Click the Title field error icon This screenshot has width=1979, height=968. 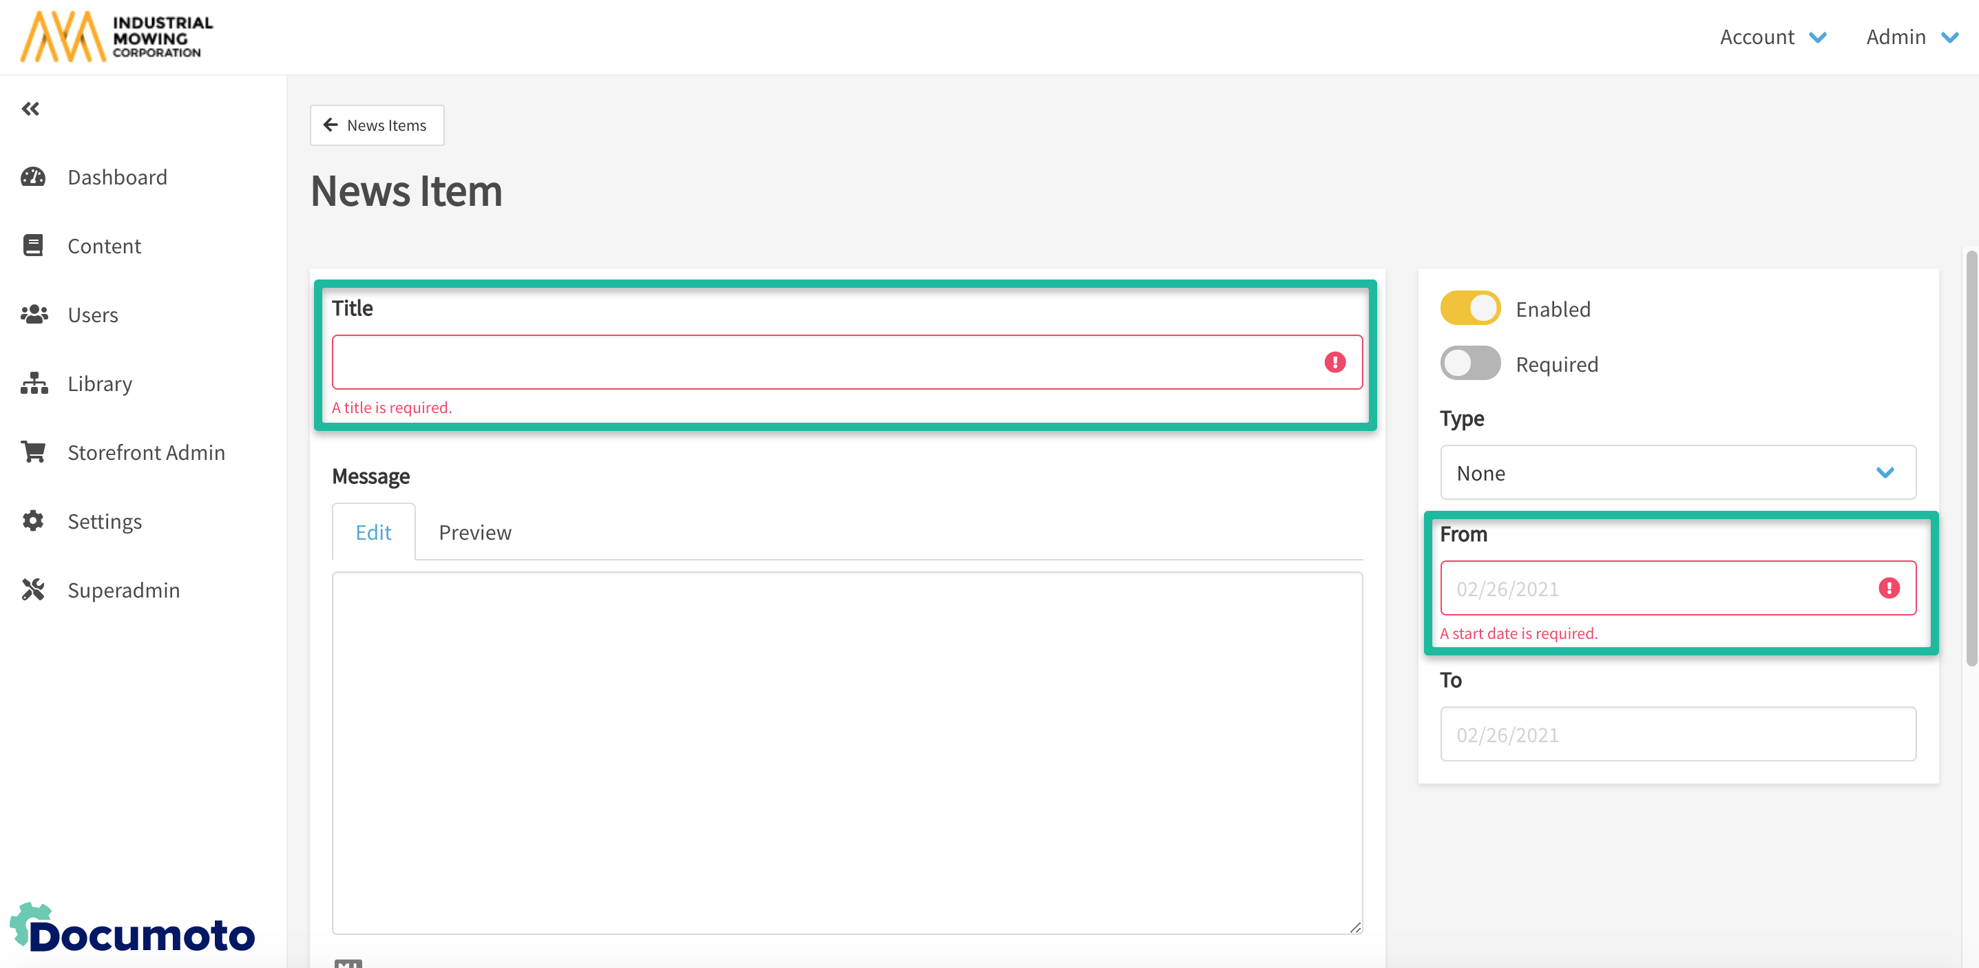coord(1334,363)
